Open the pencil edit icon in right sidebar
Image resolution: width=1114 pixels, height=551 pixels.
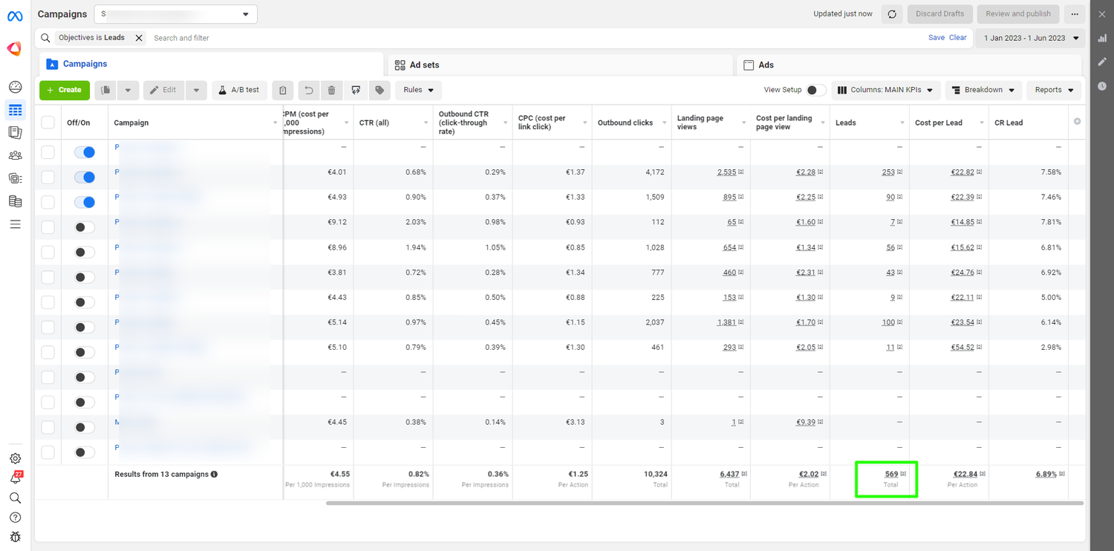pyautogui.click(x=1102, y=62)
